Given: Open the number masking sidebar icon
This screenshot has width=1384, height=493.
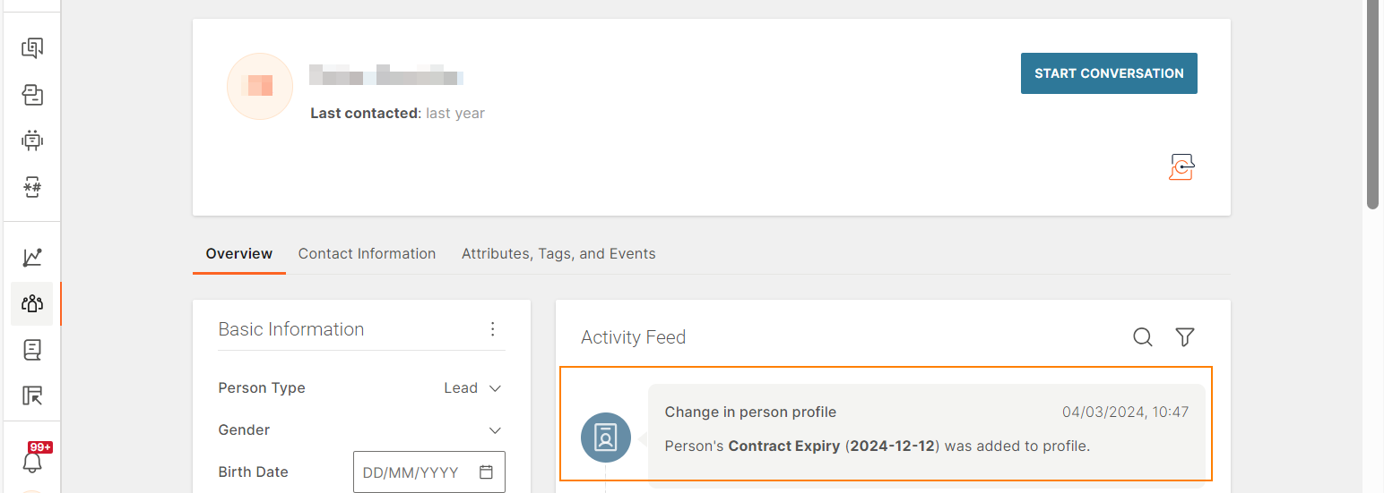Looking at the screenshot, I should (x=32, y=187).
